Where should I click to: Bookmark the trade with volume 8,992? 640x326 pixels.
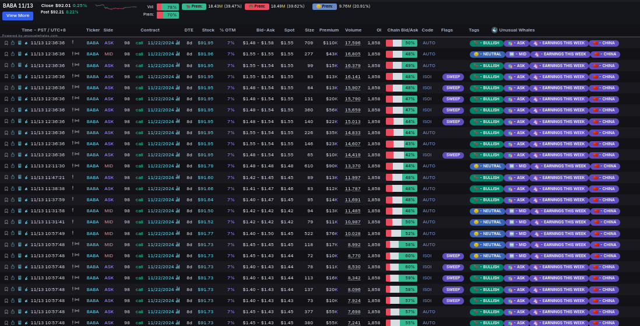[6, 245]
